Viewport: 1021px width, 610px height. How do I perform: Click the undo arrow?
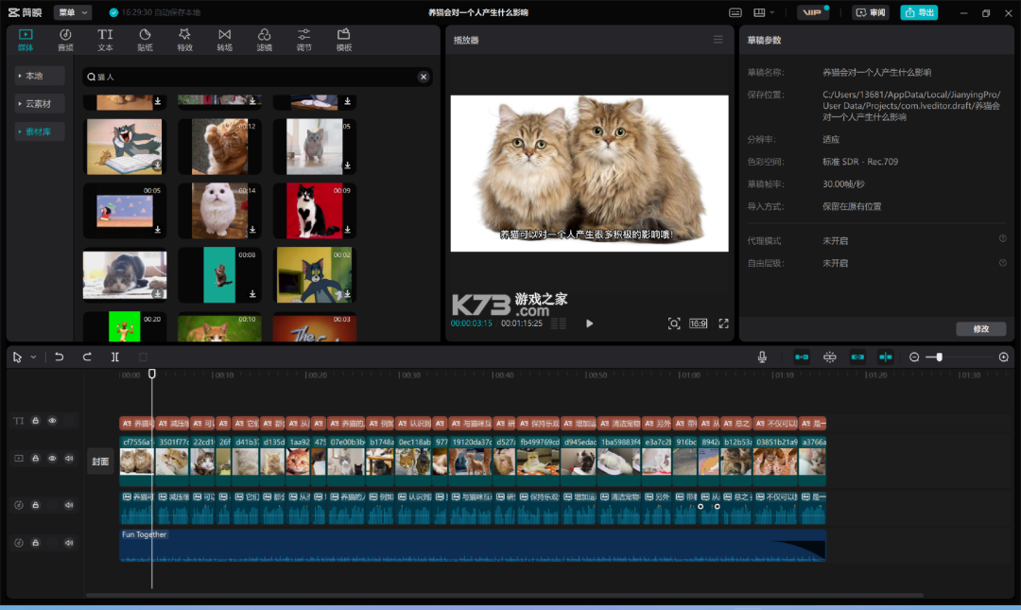pos(59,357)
